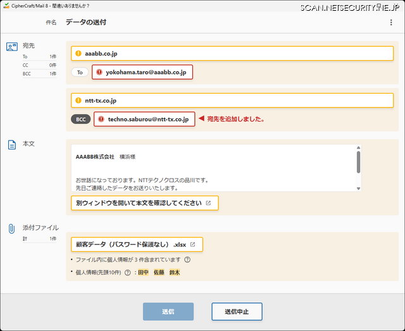Screen dimensions: 405x331
Task: Click the attachment paperclip icon
Action: [11, 228]
